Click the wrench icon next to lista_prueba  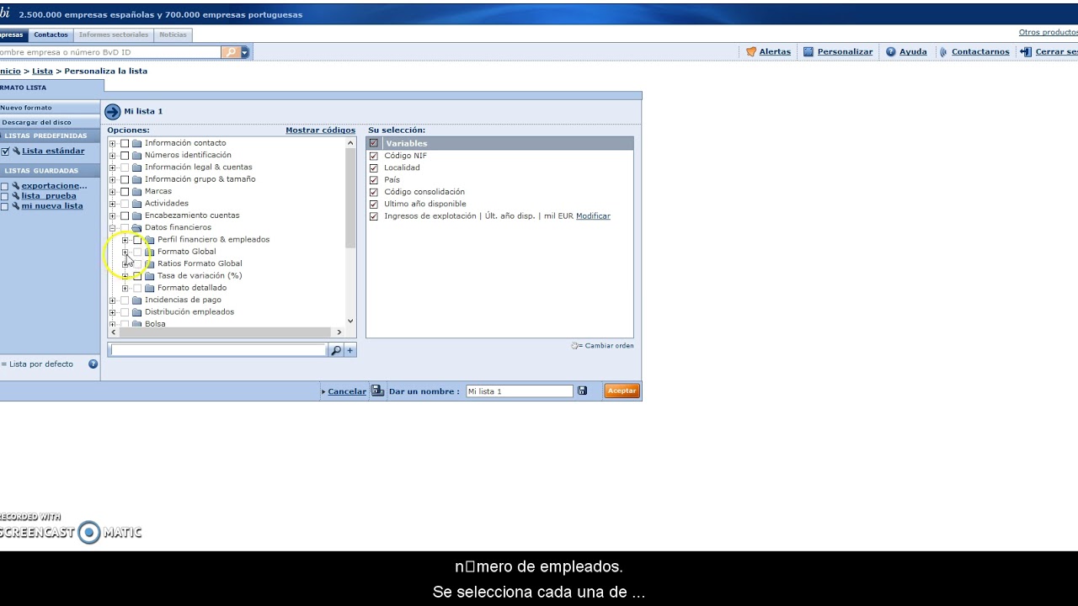tap(16, 196)
